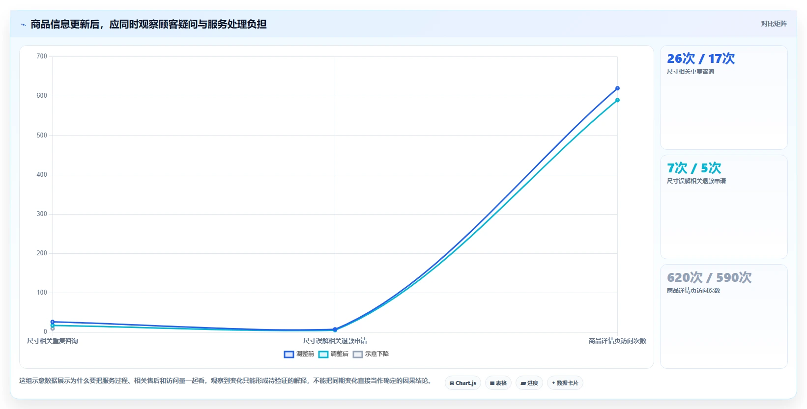Click the card caption 尺寸误解相关退款申请

point(696,181)
